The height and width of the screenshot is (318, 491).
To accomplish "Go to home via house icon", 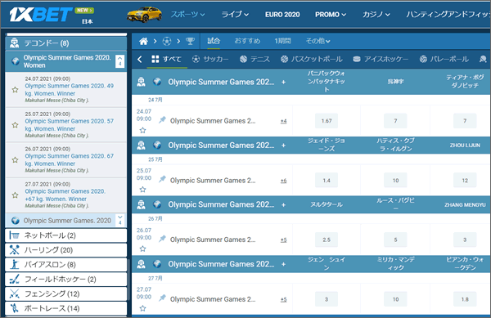I will click(143, 41).
